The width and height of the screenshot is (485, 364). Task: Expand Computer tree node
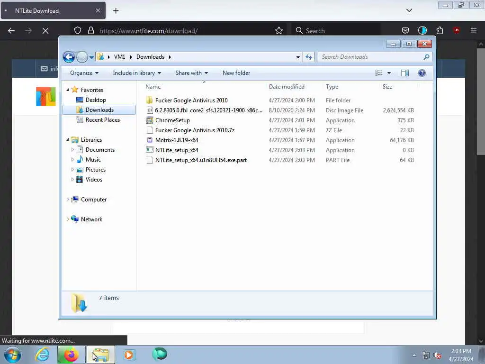click(x=68, y=200)
